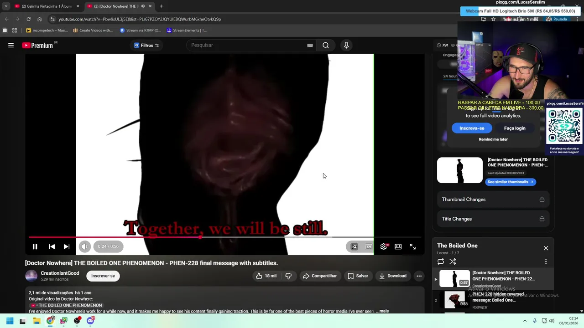
Task: Dislike the video
Action: (x=288, y=276)
